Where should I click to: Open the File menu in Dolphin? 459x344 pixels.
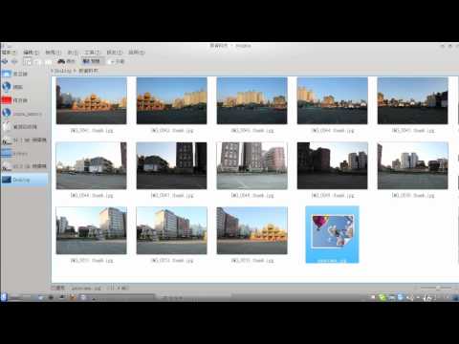coord(9,52)
